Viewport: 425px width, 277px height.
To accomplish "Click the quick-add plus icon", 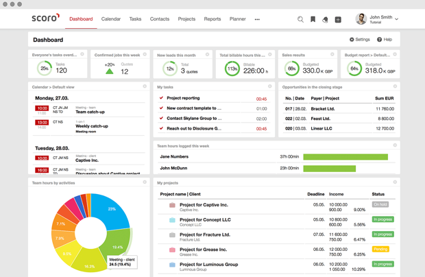I will (338, 19).
